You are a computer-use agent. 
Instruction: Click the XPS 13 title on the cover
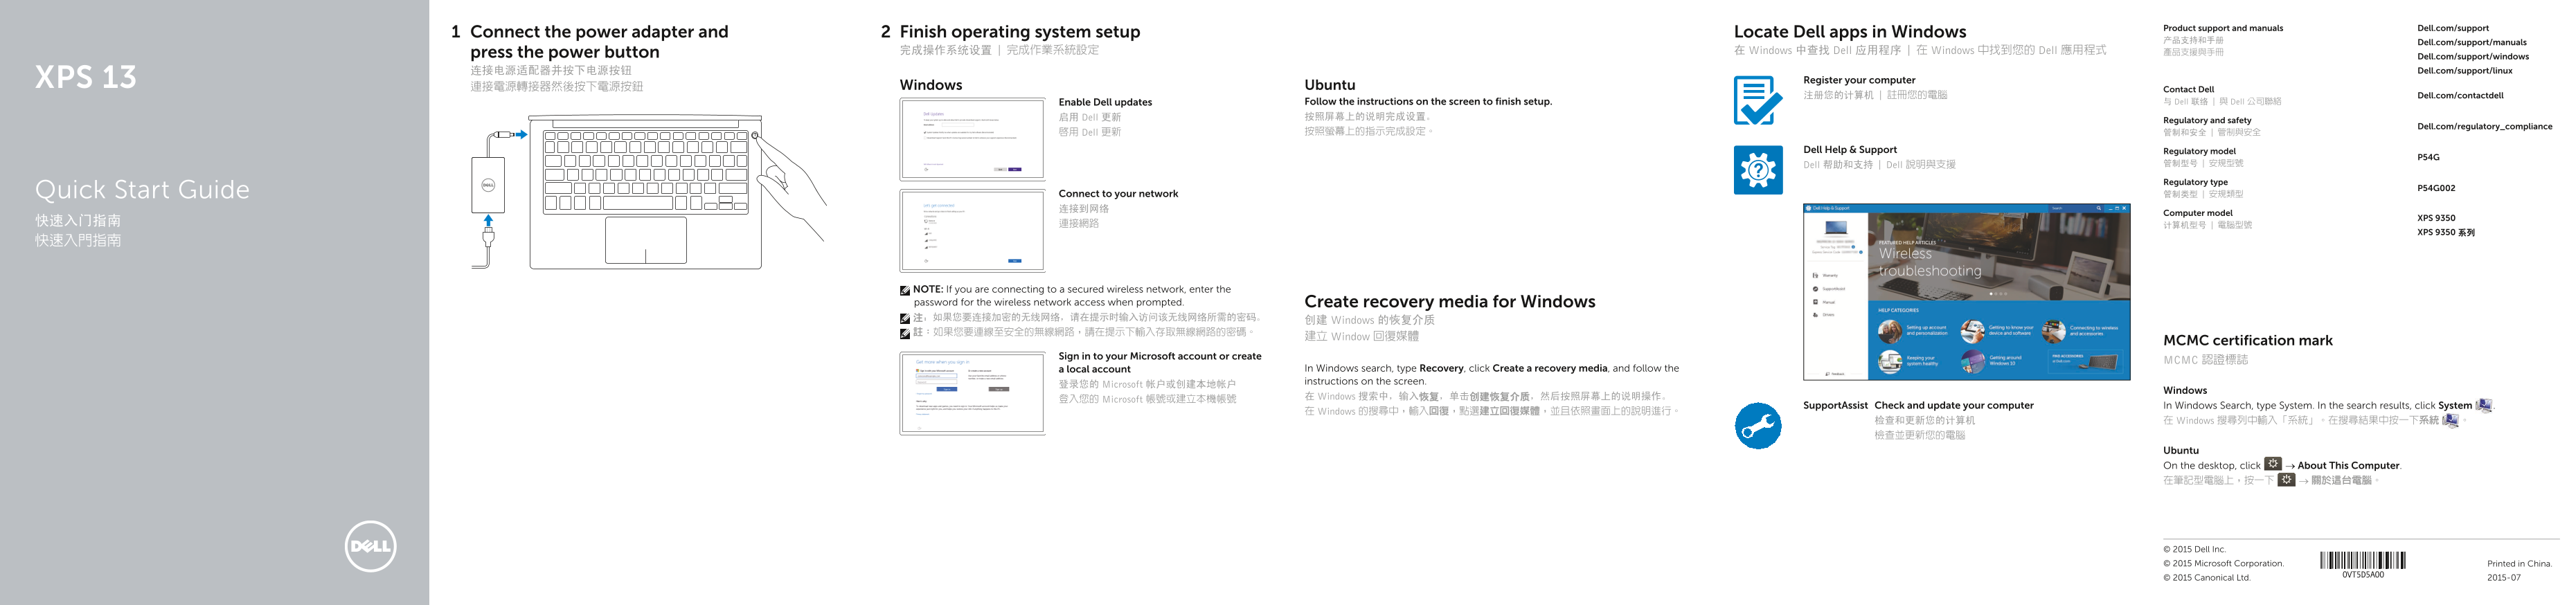86,77
